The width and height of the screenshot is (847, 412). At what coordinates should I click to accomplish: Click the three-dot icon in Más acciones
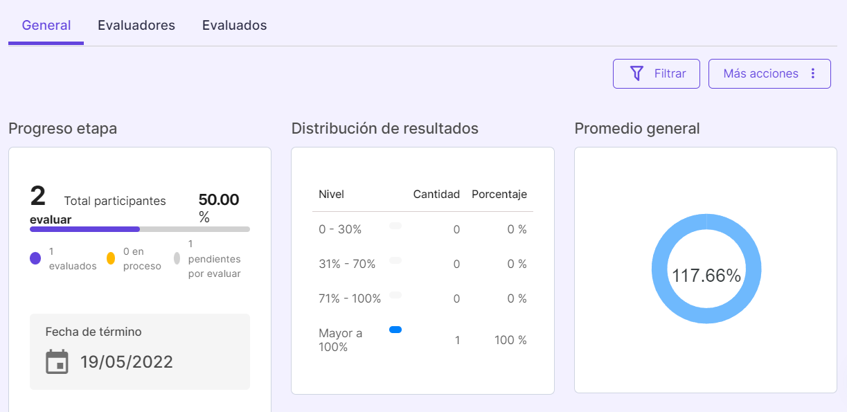[x=814, y=73]
